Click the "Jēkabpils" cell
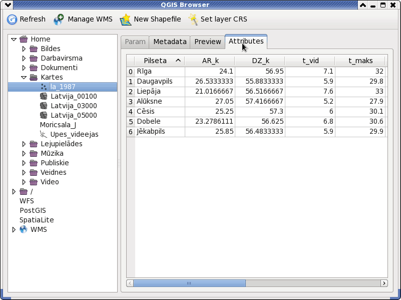Screen dimensions: 401x300 click(160, 131)
